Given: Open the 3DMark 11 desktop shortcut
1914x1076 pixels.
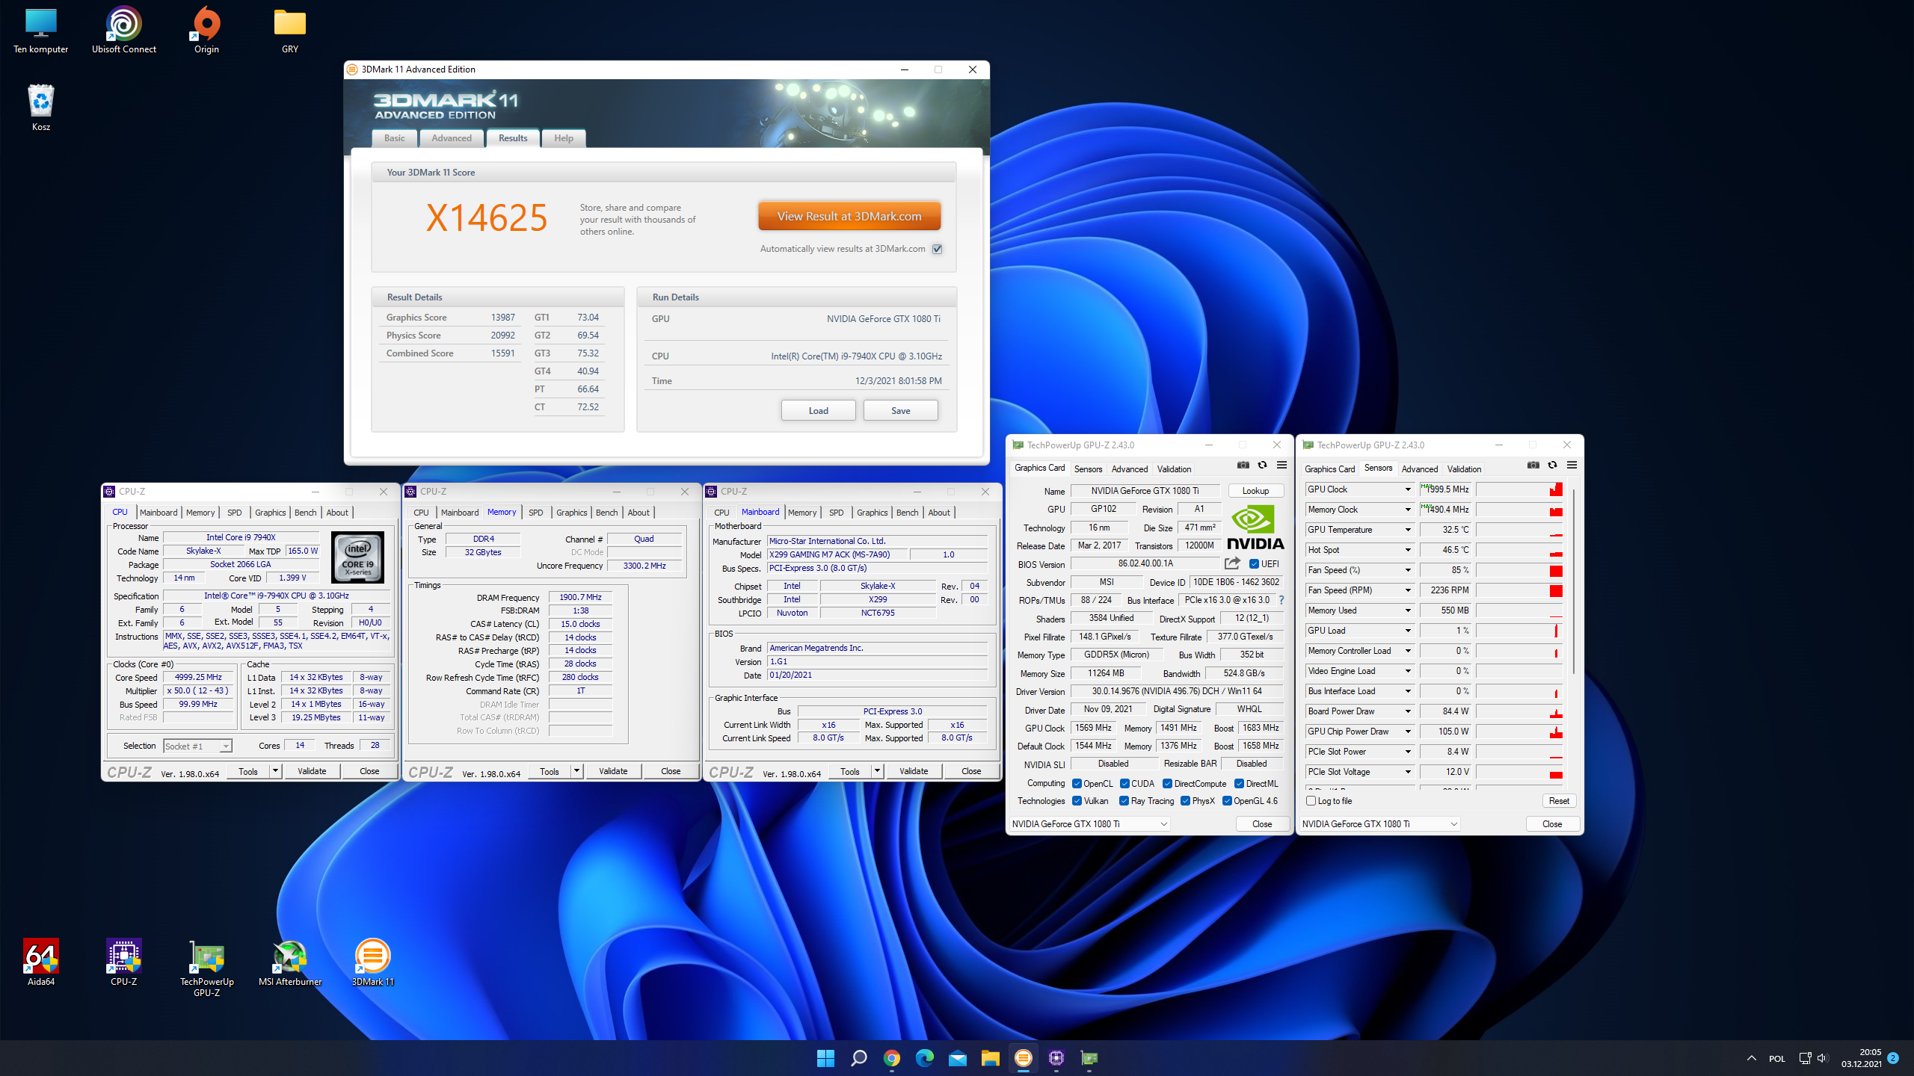Looking at the screenshot, I should tap(372, 963).
